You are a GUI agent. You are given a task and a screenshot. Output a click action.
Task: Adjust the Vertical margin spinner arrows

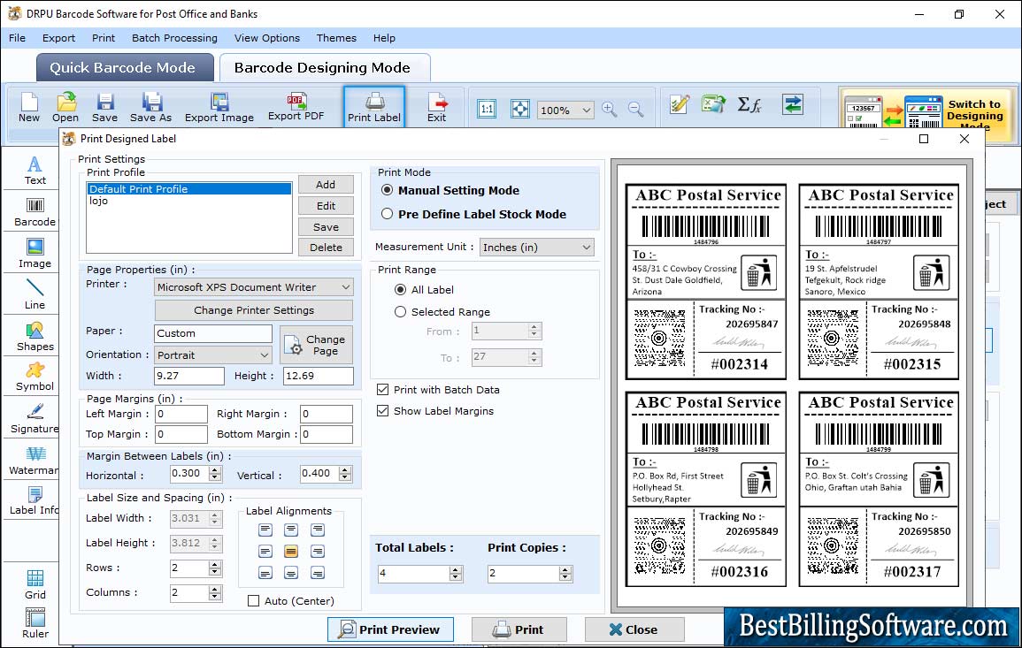(x=345, y=474)
